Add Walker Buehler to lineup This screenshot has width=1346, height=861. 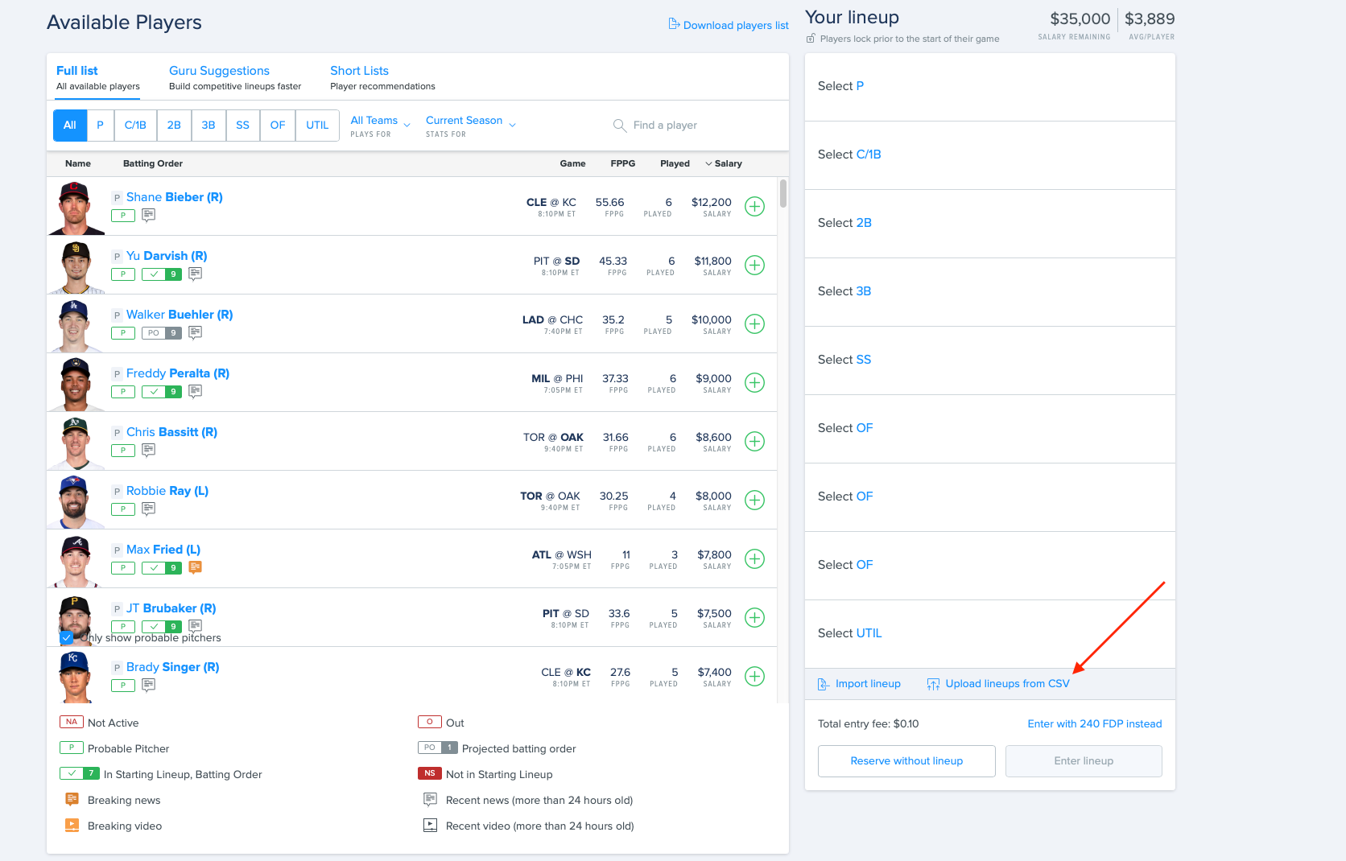(x=754, y=324)
